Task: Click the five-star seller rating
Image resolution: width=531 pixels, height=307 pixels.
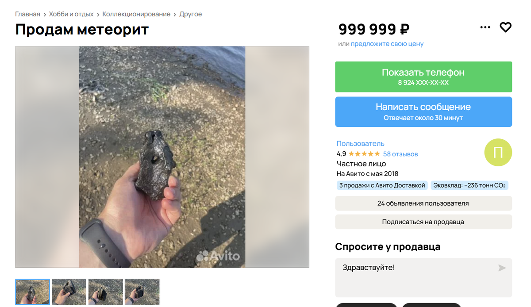Action: 364,154
